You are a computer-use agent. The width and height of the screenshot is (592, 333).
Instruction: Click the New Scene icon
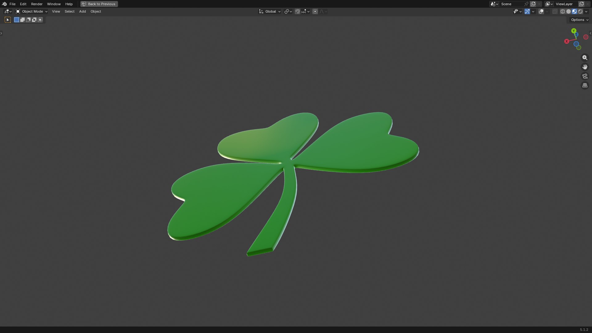pos(533,4)
